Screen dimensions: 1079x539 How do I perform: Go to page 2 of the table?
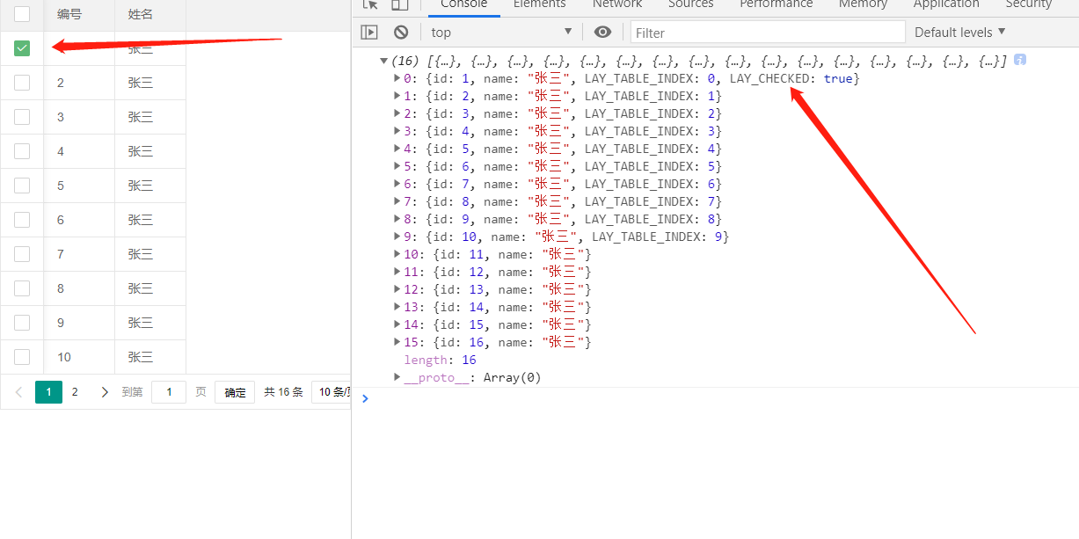[75, 392]
